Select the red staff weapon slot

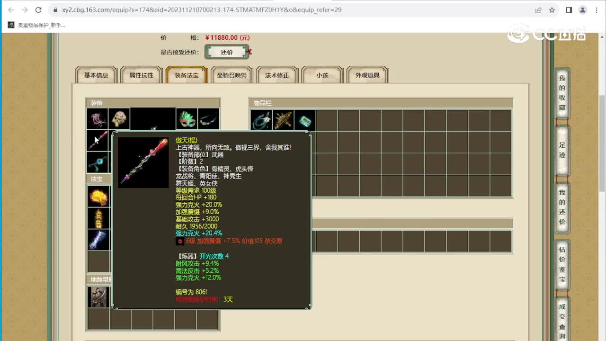[97, 141]
